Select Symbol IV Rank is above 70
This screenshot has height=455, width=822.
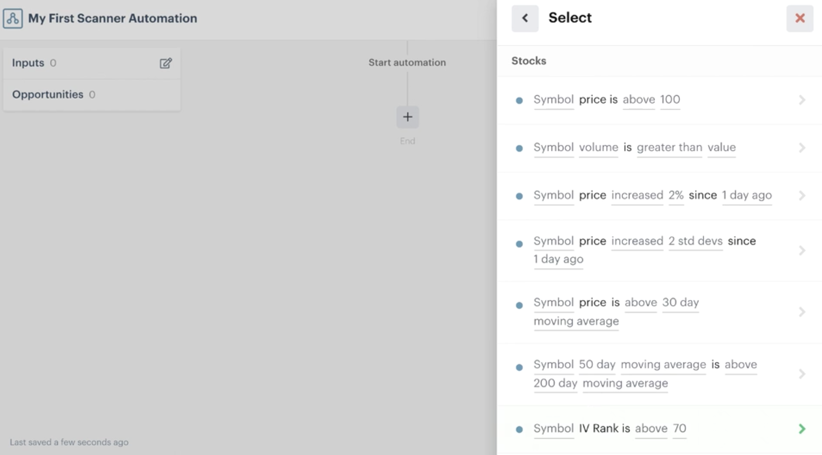[659, 429]
